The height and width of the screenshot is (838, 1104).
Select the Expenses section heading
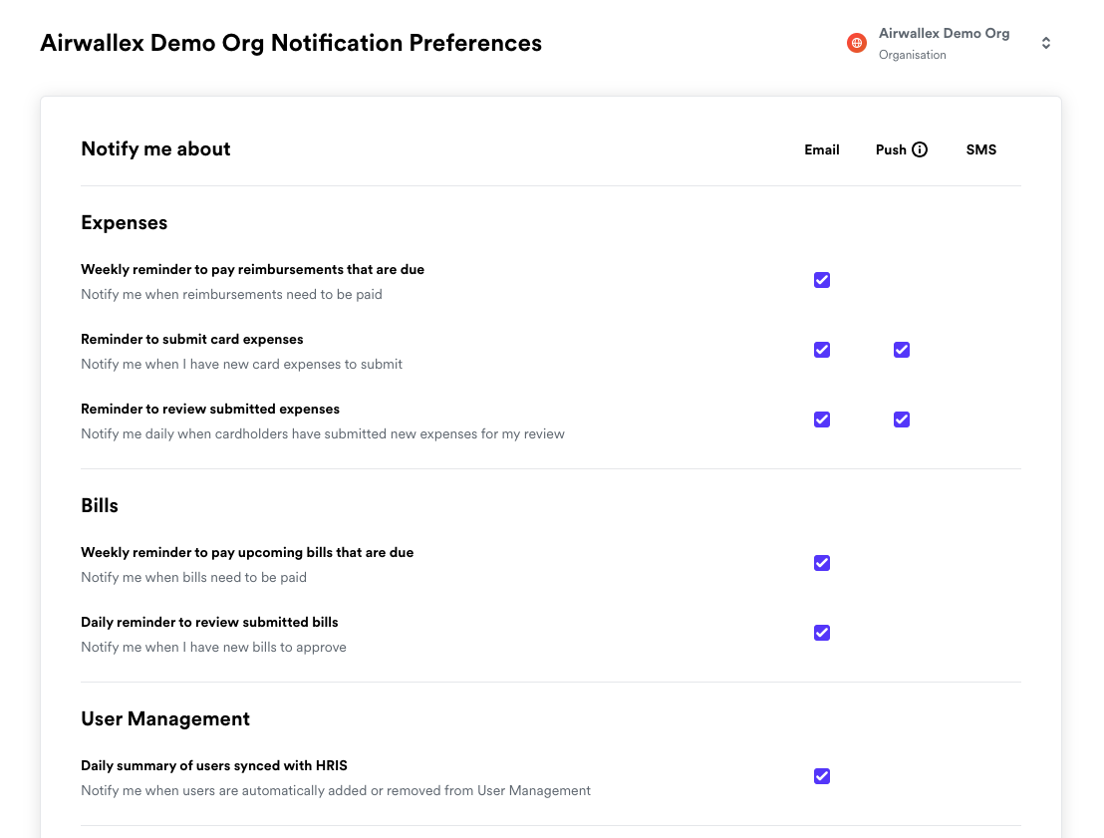(124, 223)
